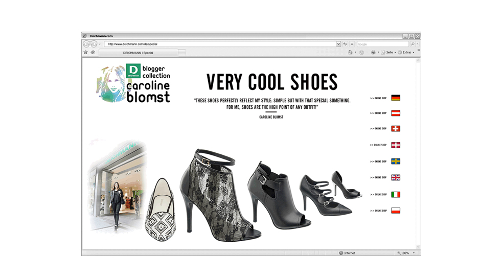Click the 100% zoom level control
The width and height of the screenshot is (501, 277).
[x=403, y=252]
